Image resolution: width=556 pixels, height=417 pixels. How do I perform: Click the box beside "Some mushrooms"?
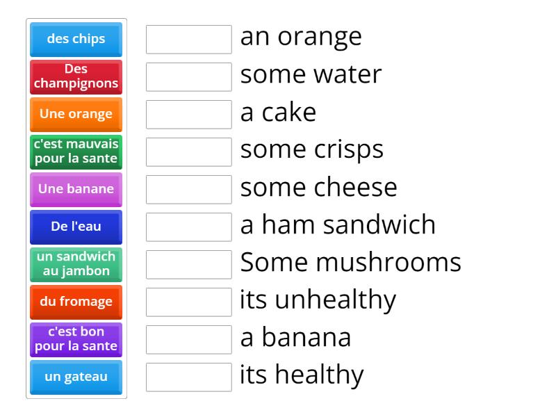188,264
